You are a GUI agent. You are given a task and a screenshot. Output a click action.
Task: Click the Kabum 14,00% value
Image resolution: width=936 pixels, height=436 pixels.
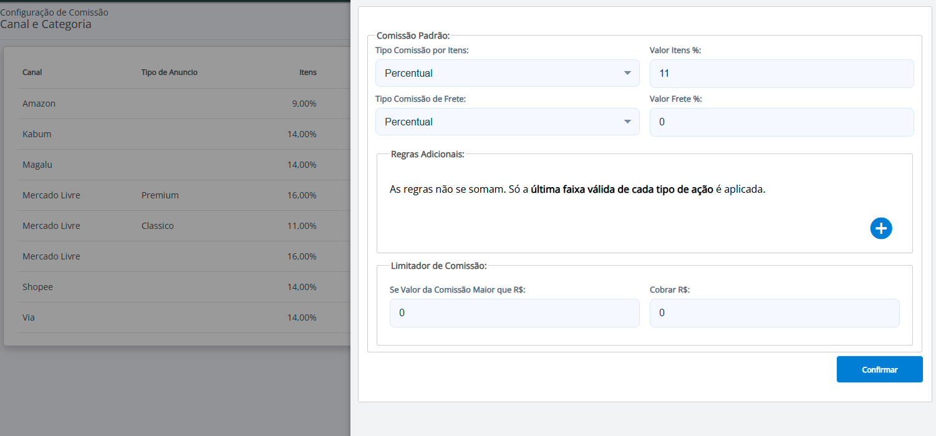click(302, 134)
